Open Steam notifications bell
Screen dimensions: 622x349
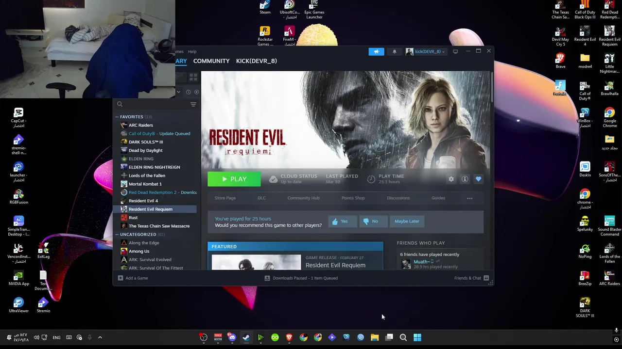coord(395,51)
